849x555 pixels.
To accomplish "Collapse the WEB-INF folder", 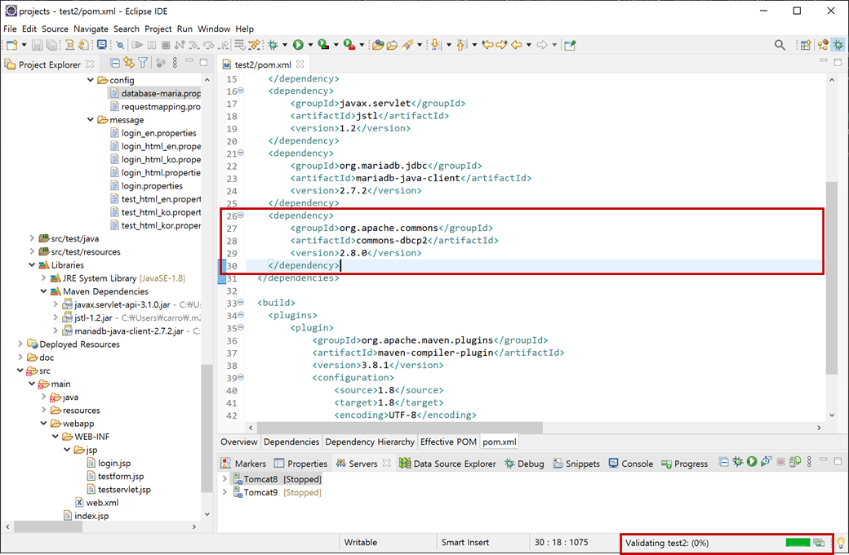I will [x=56, y=437].
